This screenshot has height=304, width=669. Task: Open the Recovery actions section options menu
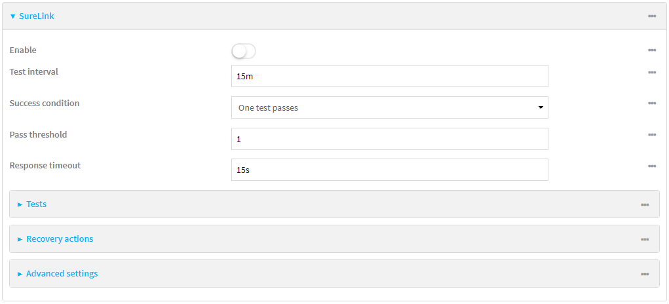coord(645,239)
